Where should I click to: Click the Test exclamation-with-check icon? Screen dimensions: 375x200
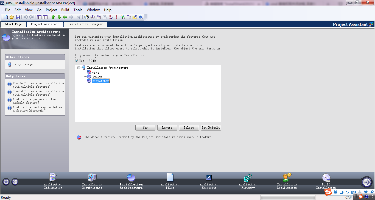pyautogui.click(x=111, y=17)
